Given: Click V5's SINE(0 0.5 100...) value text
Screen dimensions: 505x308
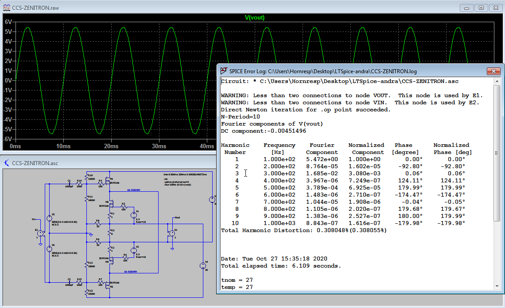Looking at the screenshot, I should coord(64,222).
